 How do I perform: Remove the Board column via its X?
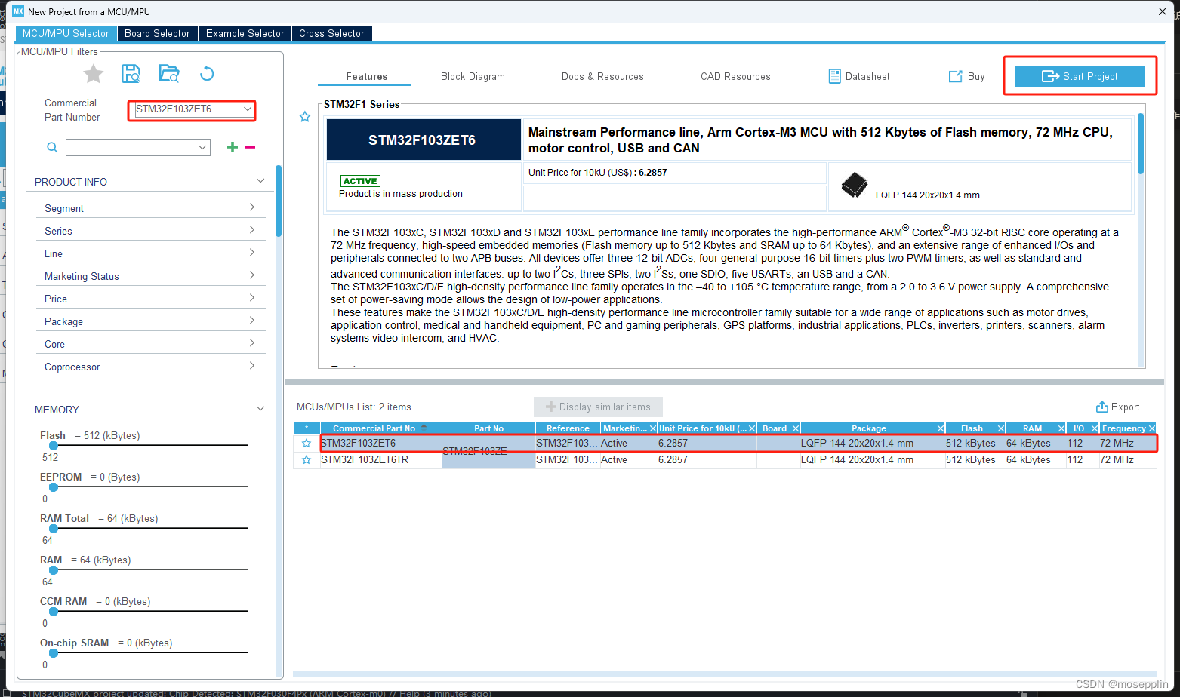(x=796, y=428)
